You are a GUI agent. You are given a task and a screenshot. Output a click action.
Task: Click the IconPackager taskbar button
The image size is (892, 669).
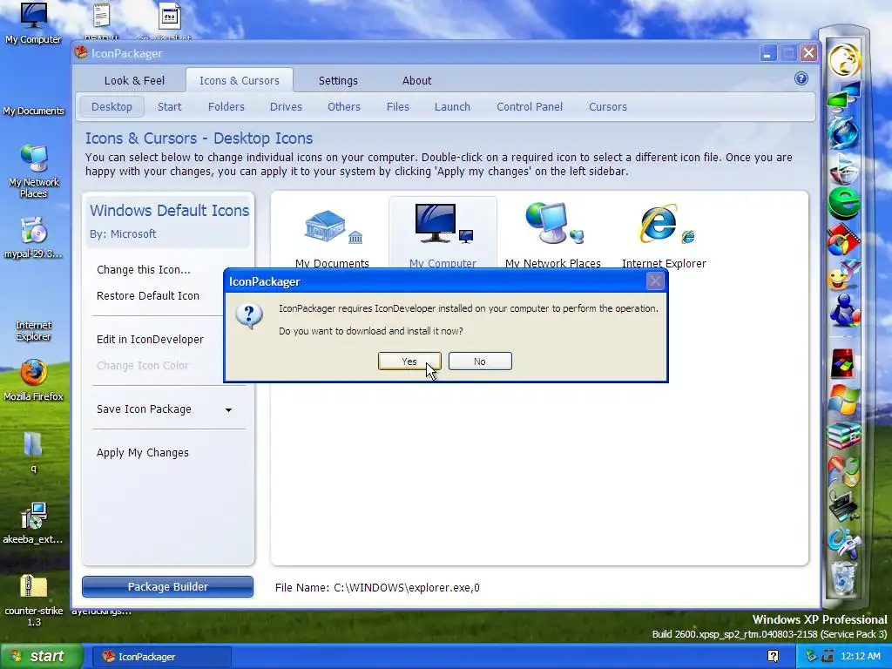click(161, 657)
